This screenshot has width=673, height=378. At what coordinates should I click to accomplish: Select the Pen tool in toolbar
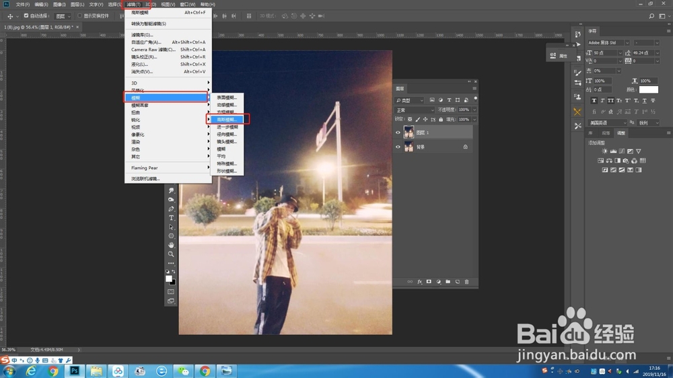pos(171,209)
